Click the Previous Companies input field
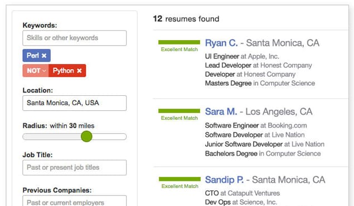Image resolution: width=354 pixels, height=206 pixels. [x=75, y=200]
